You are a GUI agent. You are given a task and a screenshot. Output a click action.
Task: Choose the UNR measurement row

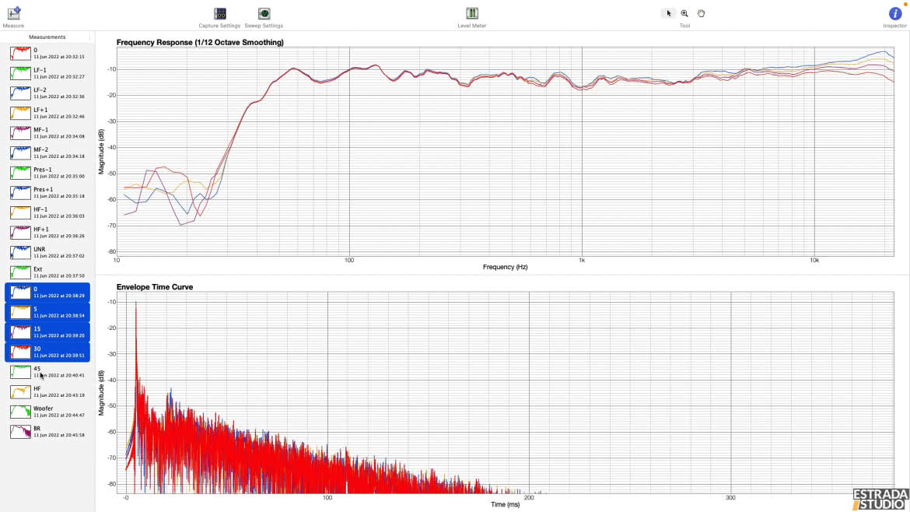coord(47,253)
